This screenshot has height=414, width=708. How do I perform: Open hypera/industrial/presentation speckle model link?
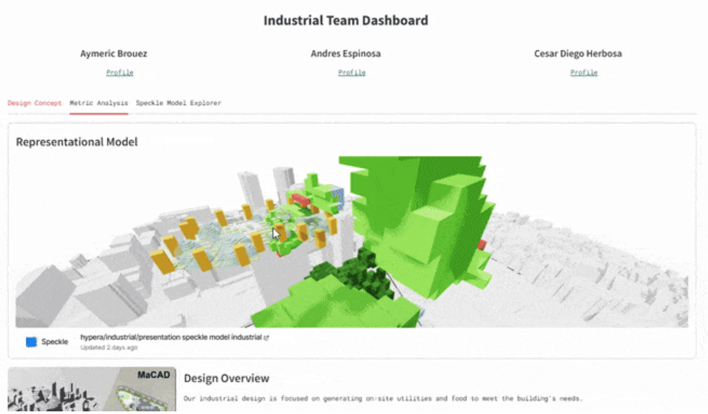(171, 337)
